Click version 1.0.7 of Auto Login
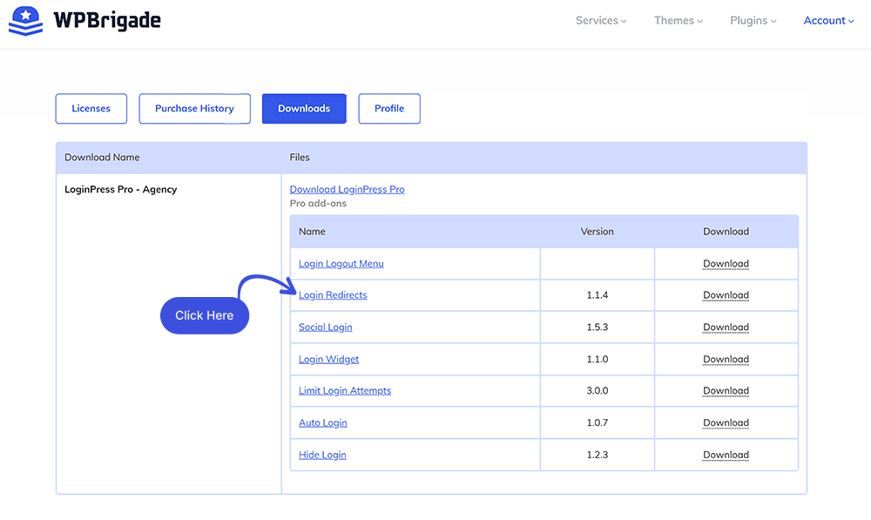 coord(598,422)
